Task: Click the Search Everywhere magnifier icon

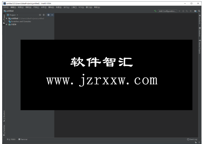Action: pyautogui.click(x=199, y=11)
